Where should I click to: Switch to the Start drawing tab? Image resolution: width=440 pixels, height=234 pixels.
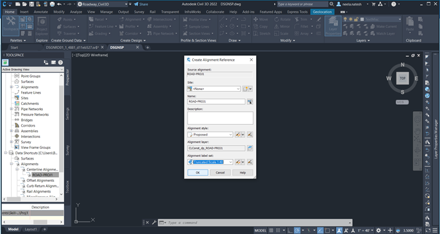pos(14,47)
